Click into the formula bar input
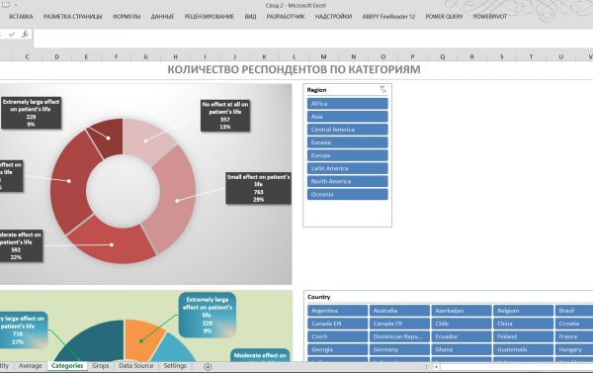The height and width of the screenshot is (373, 593). (313, 39)
